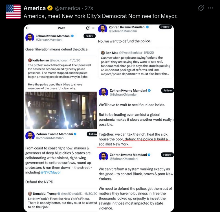Click the blue verified badge in the top-right Mamdani tweet
Viewport: 220px width, 212px height.
[x=148, y=27]
